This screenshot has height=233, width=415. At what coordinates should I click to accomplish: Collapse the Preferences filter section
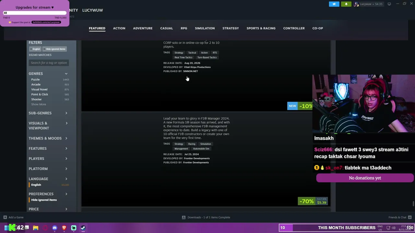click(x=48, y=194)
